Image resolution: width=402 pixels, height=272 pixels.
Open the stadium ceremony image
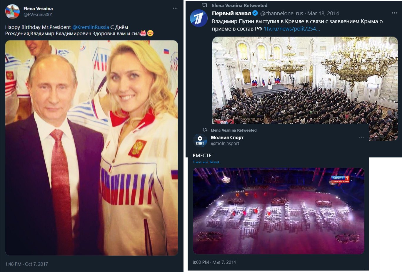278,211
